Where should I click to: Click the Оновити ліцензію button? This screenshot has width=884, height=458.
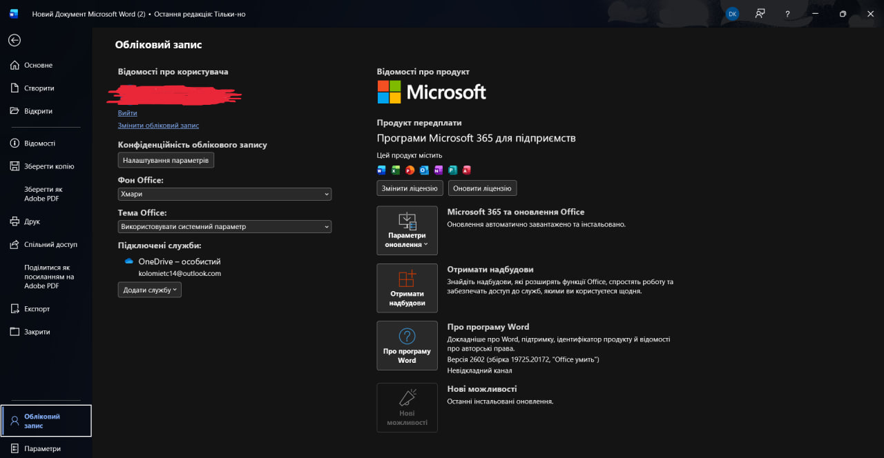coord(482,188)
